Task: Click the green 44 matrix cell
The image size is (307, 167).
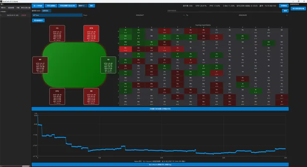Action: [256, 91]
